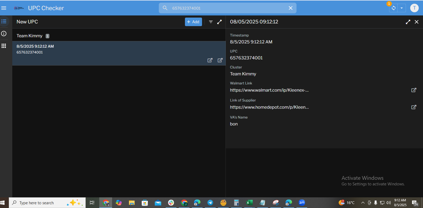
Task: Click the search box containing 657632374001
Action: (227, 8)
